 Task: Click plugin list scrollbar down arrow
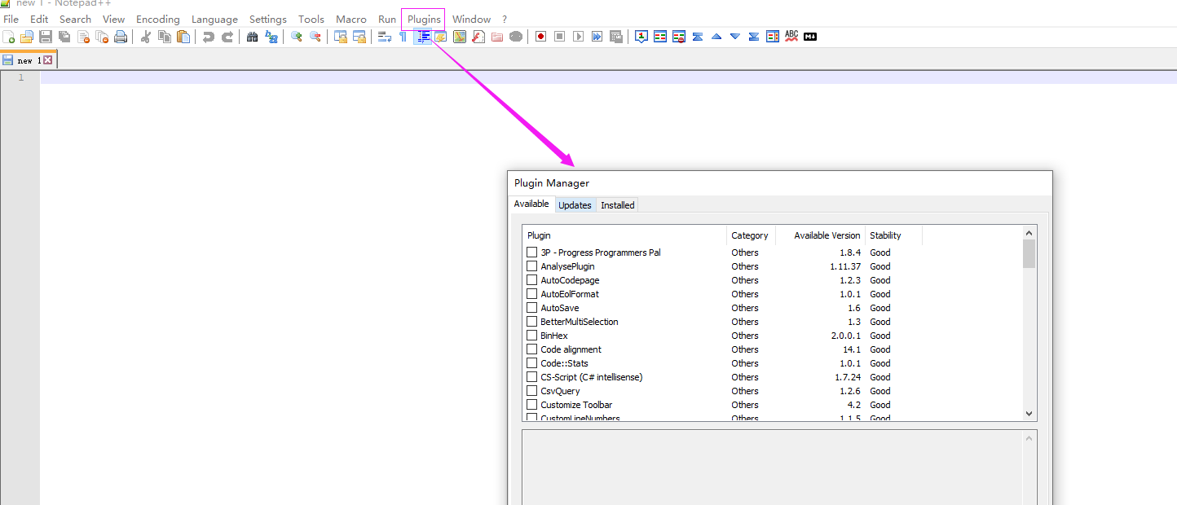click(1029, 414)
